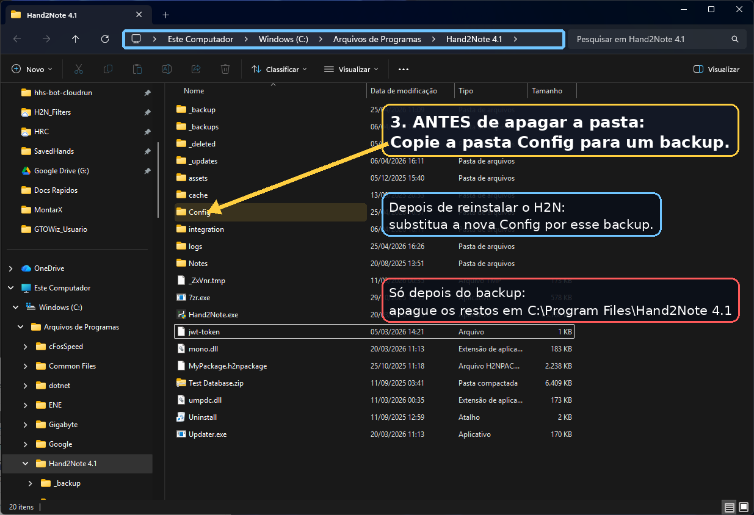754x515 pixels.
Task: Click Arquivos de Programas breadcrumb
Action: (377, 39)
